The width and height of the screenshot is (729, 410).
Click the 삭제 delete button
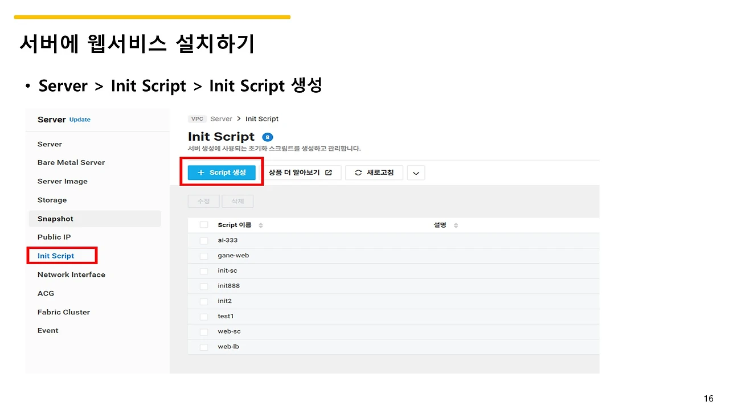pos(237,202)
